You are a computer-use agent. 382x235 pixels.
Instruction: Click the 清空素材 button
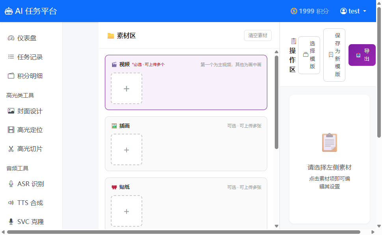click(x=258, y=35)
